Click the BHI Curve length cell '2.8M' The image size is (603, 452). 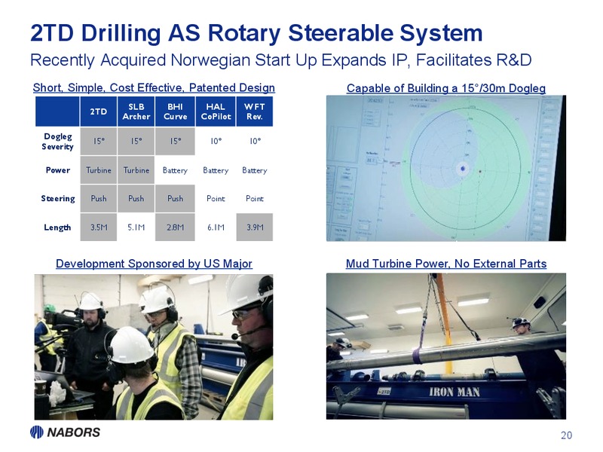(175, 228)
